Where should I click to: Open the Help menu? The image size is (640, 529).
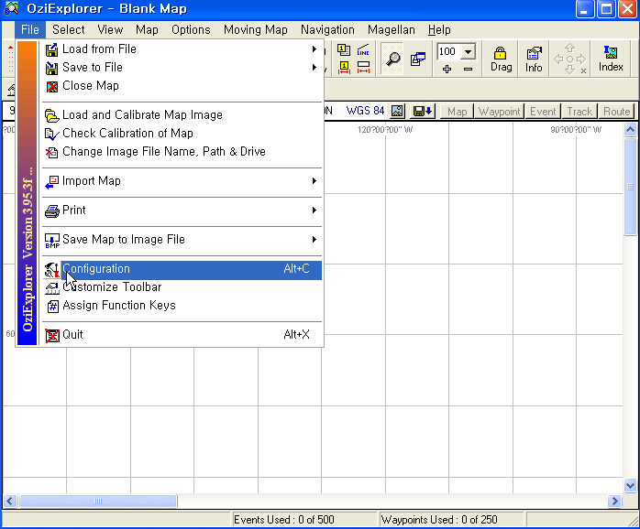tap(439, 30)
